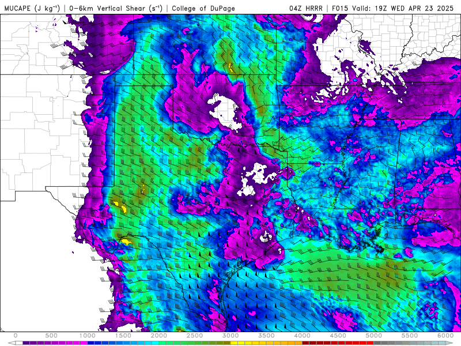
Task: Click the right arrow end of the color bar
Action: click(x=449, y=343)
